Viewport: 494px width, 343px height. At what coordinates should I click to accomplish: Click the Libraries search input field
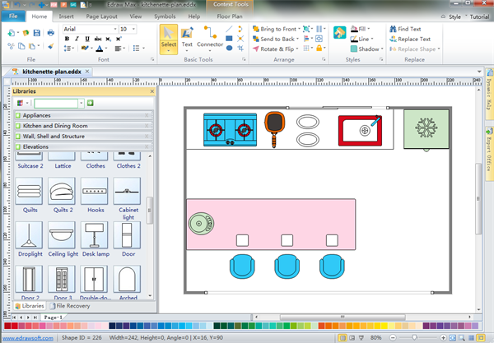pos(56,103)
